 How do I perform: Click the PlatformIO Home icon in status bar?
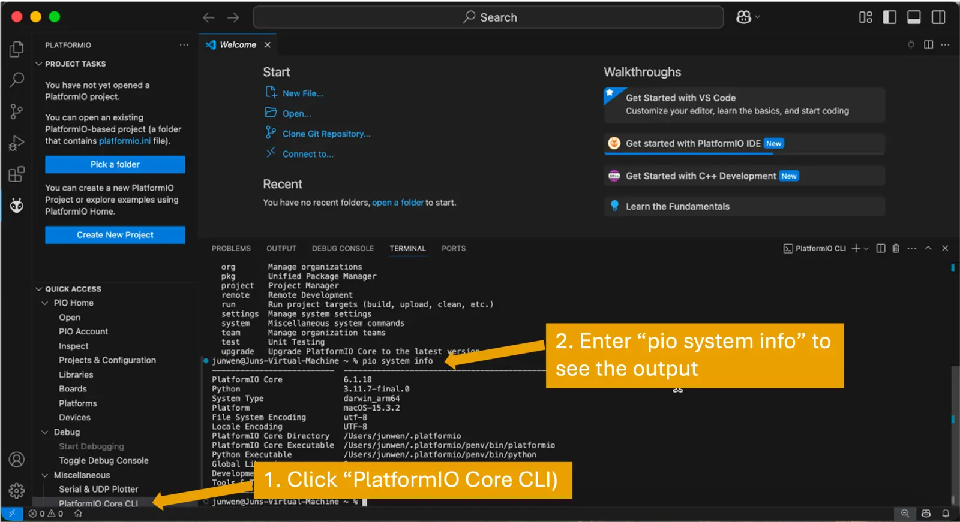click(78, 514)
